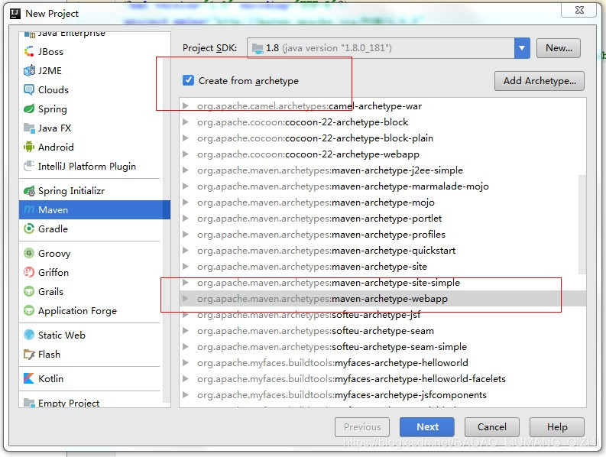Click the Empty Project folder icon
This screenshot has height=457, width=606.
tap(29, 403)
